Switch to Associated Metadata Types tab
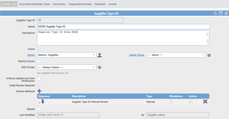Screen dimensions: 229x119 [x=35, y=4]
